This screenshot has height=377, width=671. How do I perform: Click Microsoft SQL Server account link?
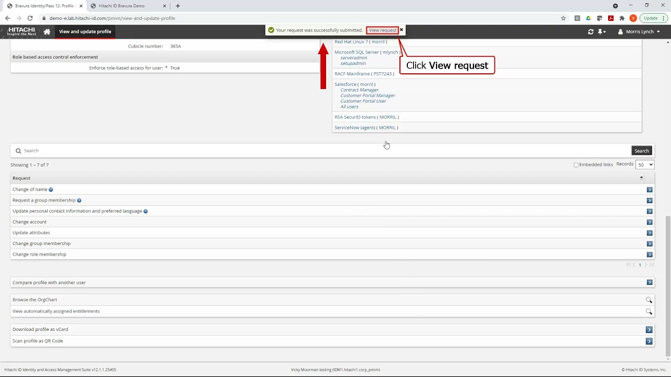(x=367, y=52)
